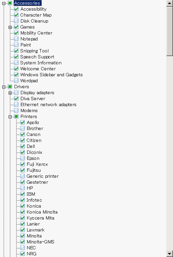Uncheck the Snipping Tool checkbox
The image size is (173, 257).
[16, 51]
